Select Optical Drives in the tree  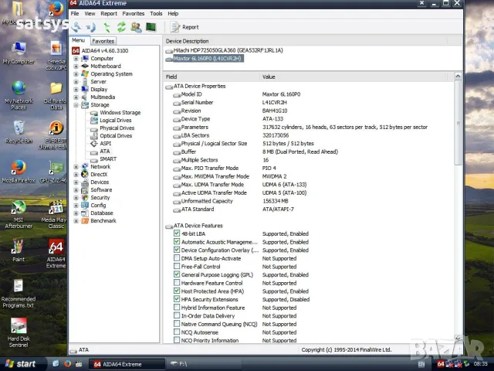116,136
